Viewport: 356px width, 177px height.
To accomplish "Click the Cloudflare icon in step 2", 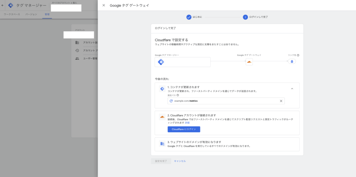I will [x=162, y=117].
